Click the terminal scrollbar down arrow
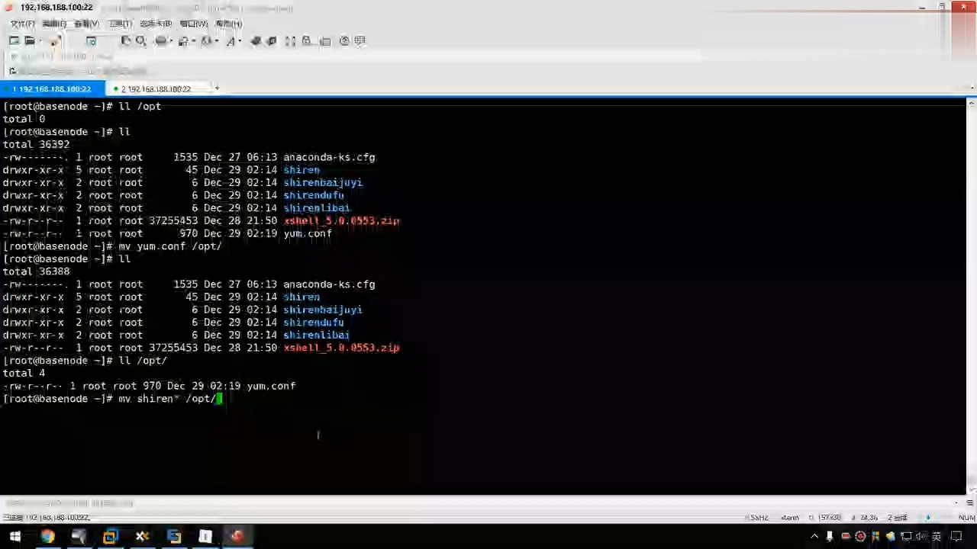The width and height of the screenshot is (977, 549). coord(972,490)
